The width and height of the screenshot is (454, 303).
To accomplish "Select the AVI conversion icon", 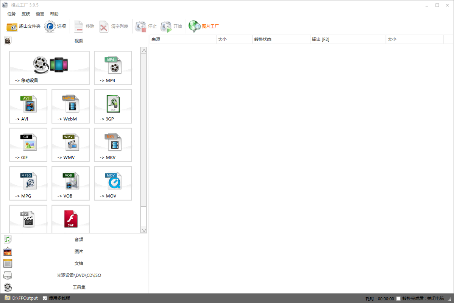I will 28,106.
